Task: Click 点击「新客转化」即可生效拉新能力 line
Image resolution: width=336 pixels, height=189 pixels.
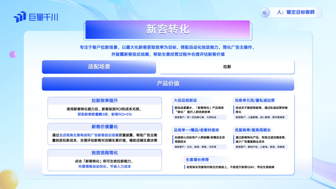Action: click(x=105, y=161)
